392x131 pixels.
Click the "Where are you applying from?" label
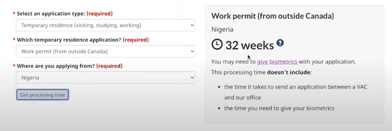click(56, 66)
